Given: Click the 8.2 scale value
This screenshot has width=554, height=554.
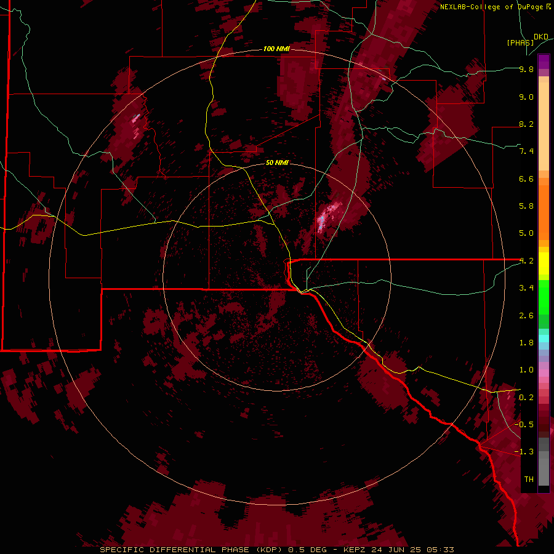Looking at the screenshot, I should coord(526,124).
